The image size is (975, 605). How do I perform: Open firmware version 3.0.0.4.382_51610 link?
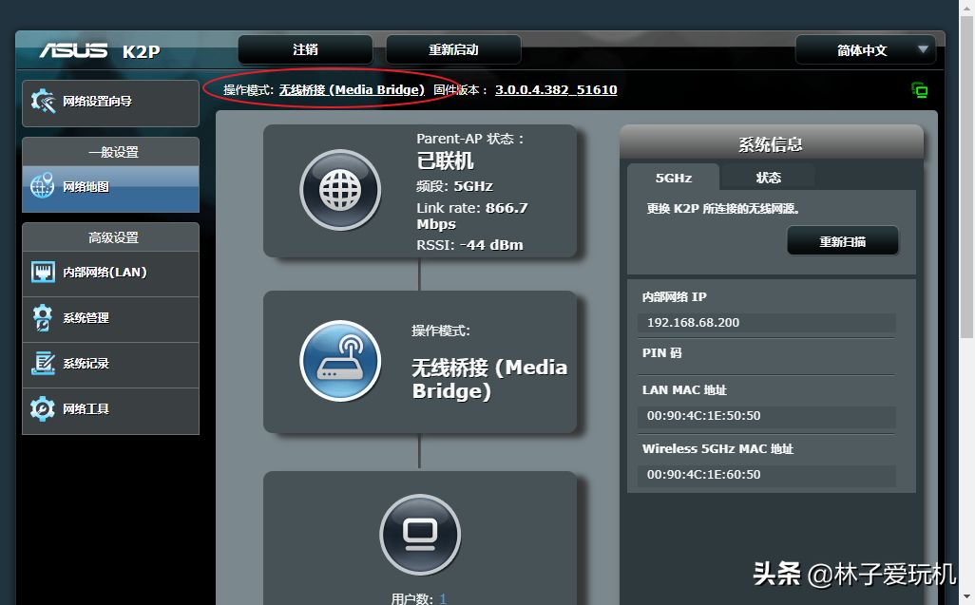(x=556, y=90)
